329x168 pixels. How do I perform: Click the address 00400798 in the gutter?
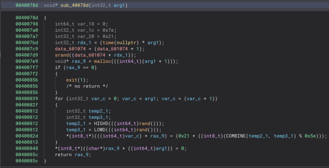[x=27, y=24]
